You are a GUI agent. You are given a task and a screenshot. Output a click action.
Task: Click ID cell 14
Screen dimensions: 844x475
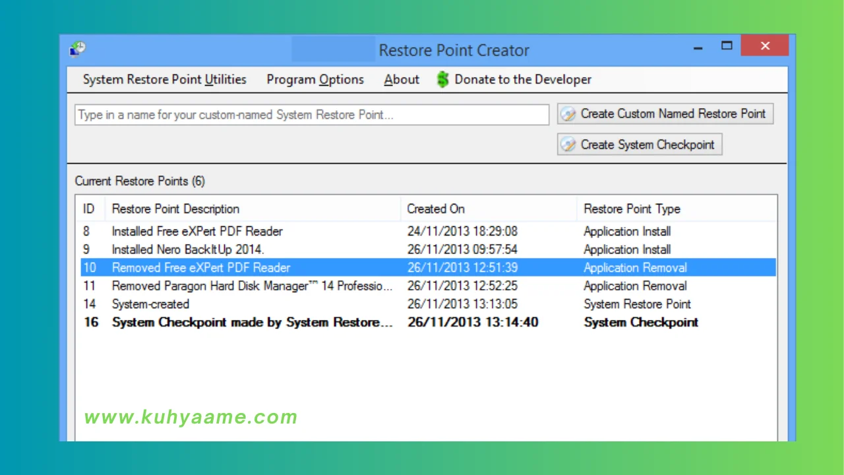(89, 304)
